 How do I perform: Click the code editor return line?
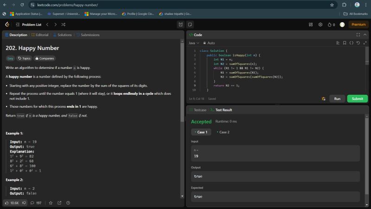tap(226, 86)
